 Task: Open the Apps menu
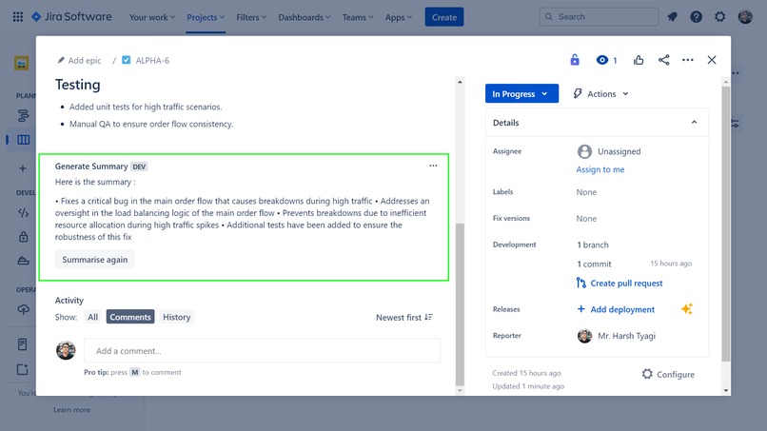[x=398, y=17]
